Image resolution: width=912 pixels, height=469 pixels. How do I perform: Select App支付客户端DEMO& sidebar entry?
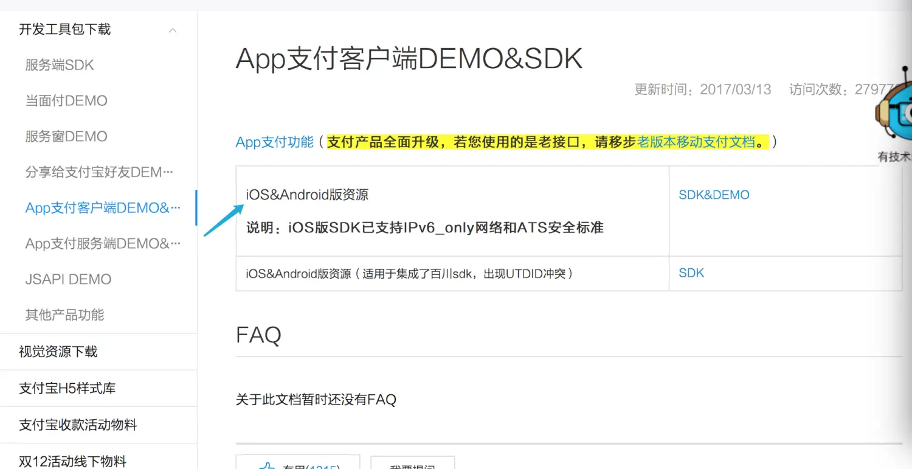103,208
